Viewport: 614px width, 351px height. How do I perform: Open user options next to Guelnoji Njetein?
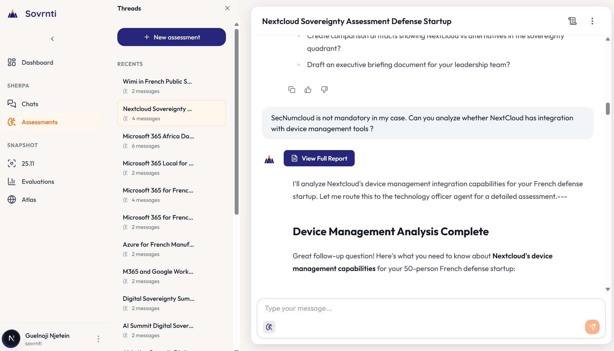tap(98, 339)
